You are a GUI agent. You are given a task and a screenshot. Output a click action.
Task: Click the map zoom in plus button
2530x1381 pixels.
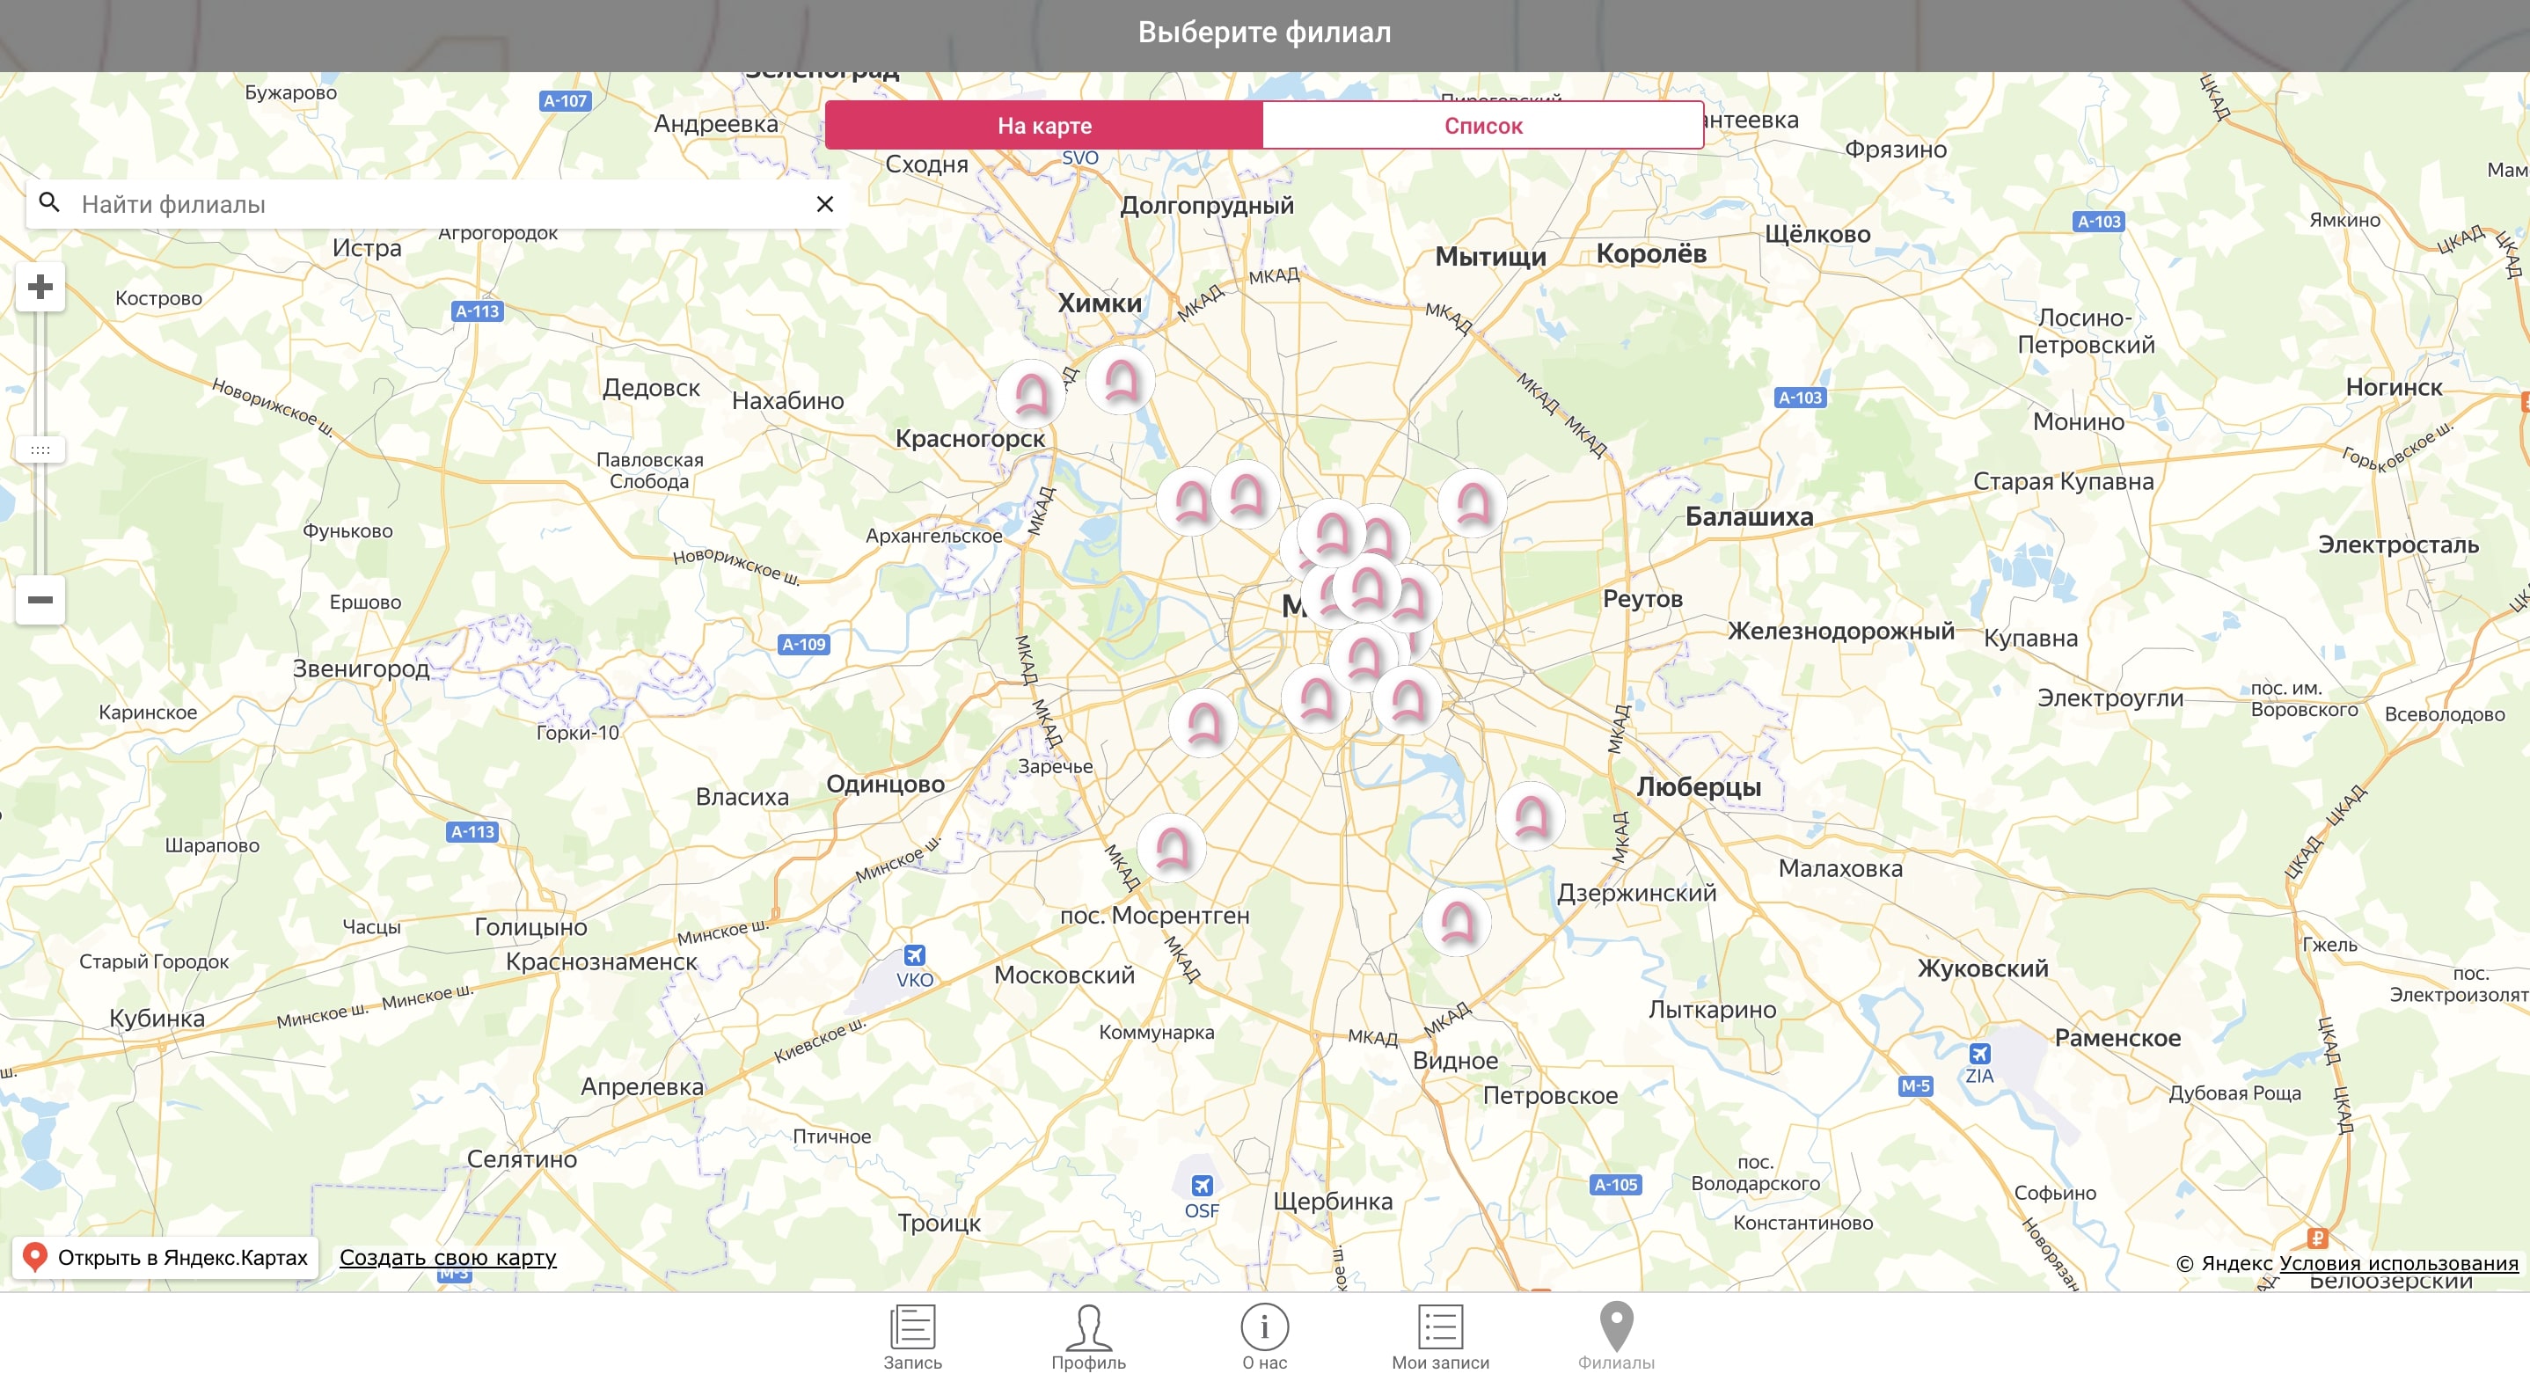click(x=40, y=287)
